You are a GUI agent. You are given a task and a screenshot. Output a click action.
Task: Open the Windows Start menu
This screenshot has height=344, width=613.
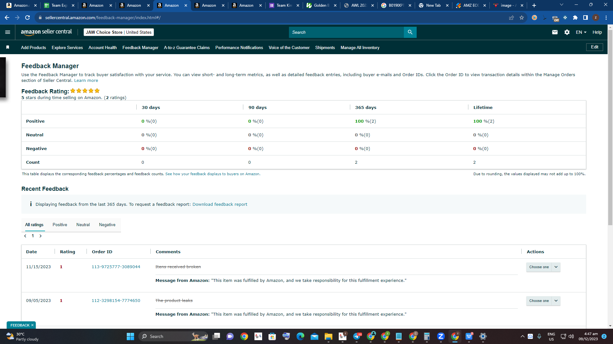[x=130, y=336]
